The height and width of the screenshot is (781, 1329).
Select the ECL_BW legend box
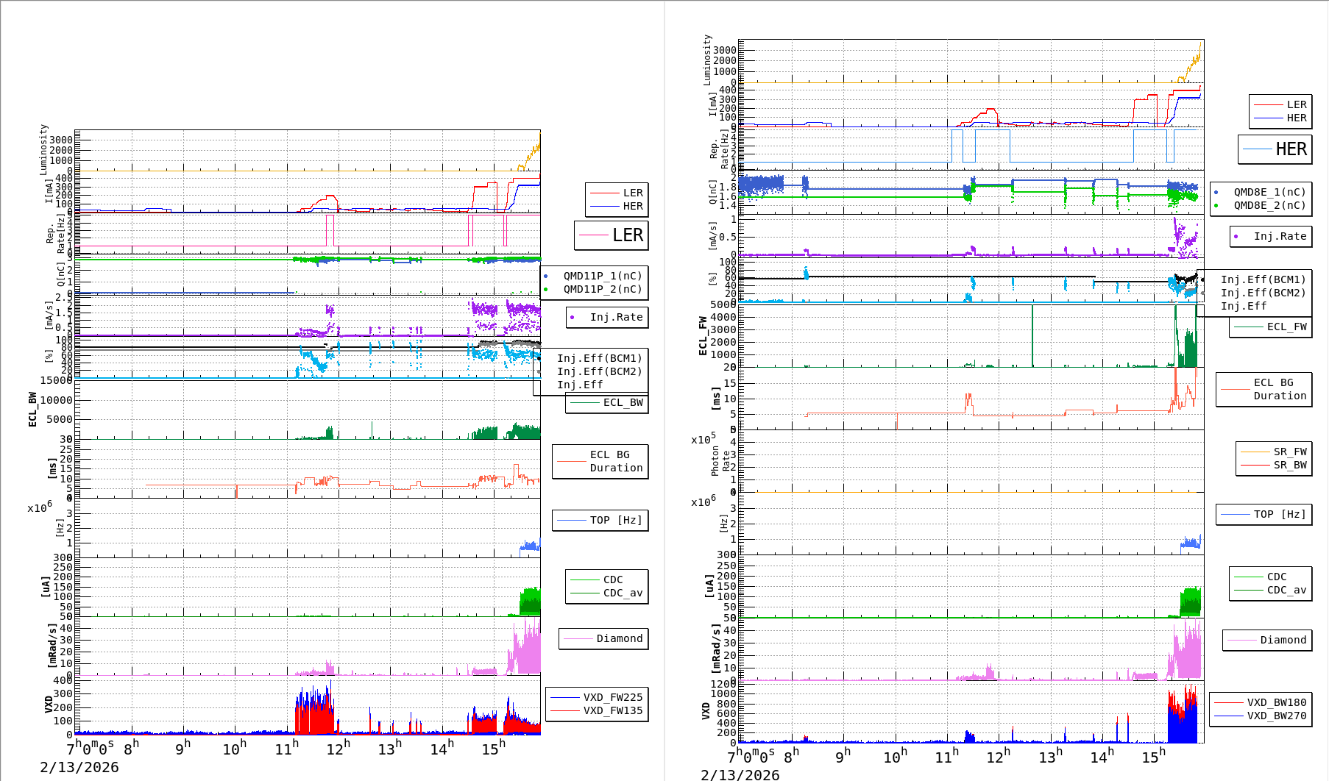pos(606,403)
